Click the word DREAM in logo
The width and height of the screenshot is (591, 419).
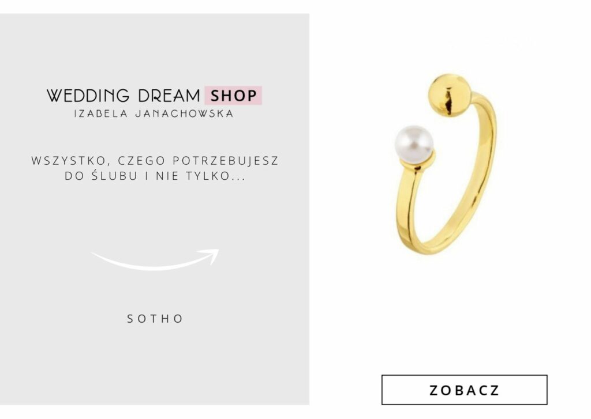(x=169, y=96)
